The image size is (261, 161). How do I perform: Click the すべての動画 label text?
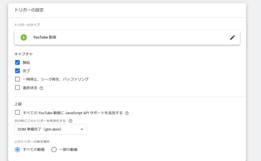(34, 150)
